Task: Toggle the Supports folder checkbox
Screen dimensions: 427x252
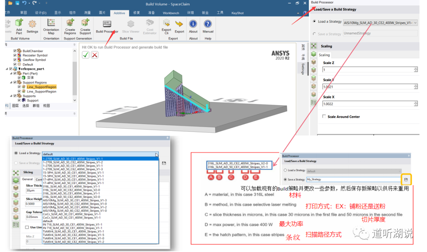Action: pos(15,96)
